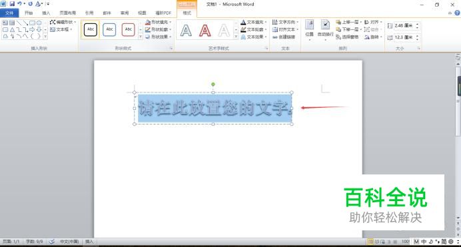Select the 格式 (Format) contextual tab
The width and height of the screenshot is (461, 247).
tap(187, 13)
